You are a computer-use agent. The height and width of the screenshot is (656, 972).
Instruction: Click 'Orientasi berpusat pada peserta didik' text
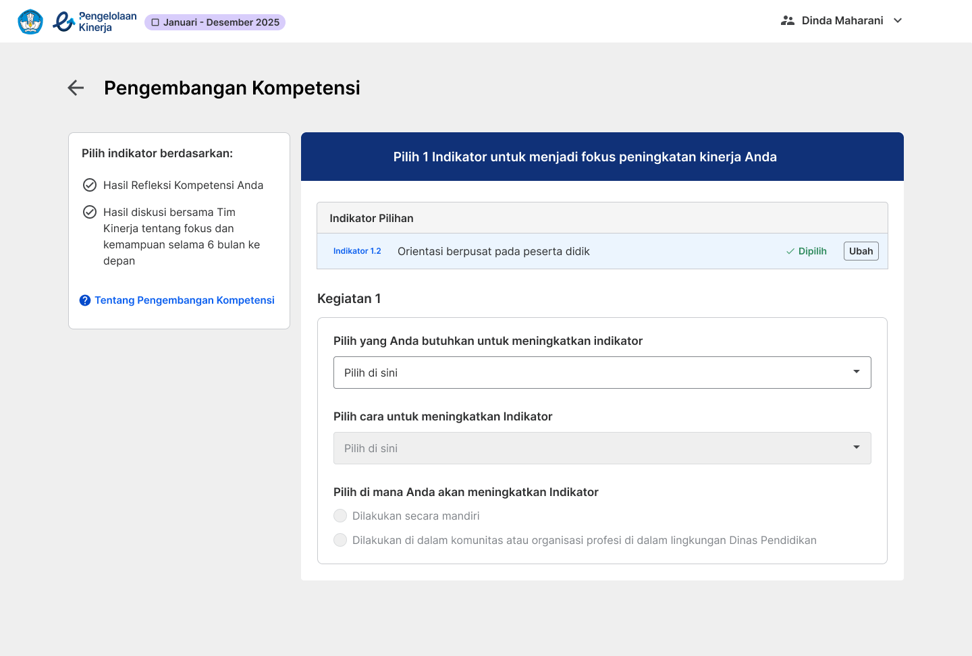pyautogui.click(x=493, y=251)
